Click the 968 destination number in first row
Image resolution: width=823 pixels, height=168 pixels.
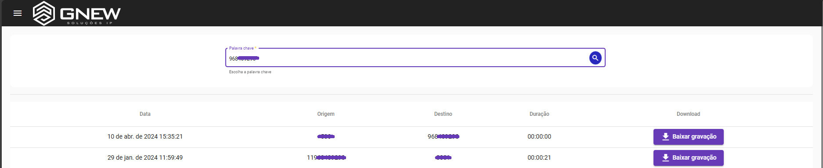443,136
